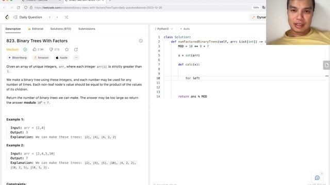Open the Submissions tab
Screen dimensions: 330x185
point(87,29)
